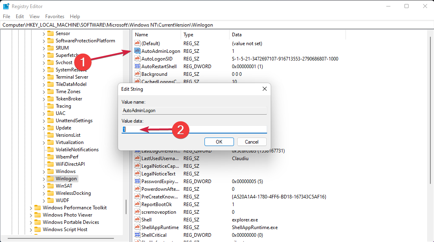Click the LegalNoticeCap... value icon
The height and width of the screenshot is (242, 434).
coord(137,166)
